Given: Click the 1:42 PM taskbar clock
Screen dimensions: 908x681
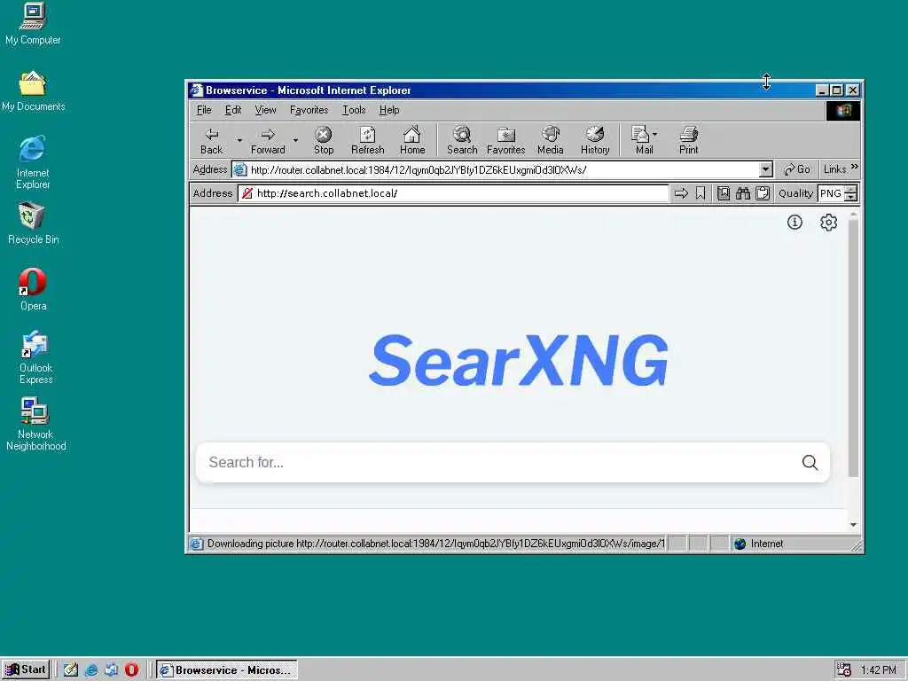Looking at the screenshot, I should coord(878,670).
